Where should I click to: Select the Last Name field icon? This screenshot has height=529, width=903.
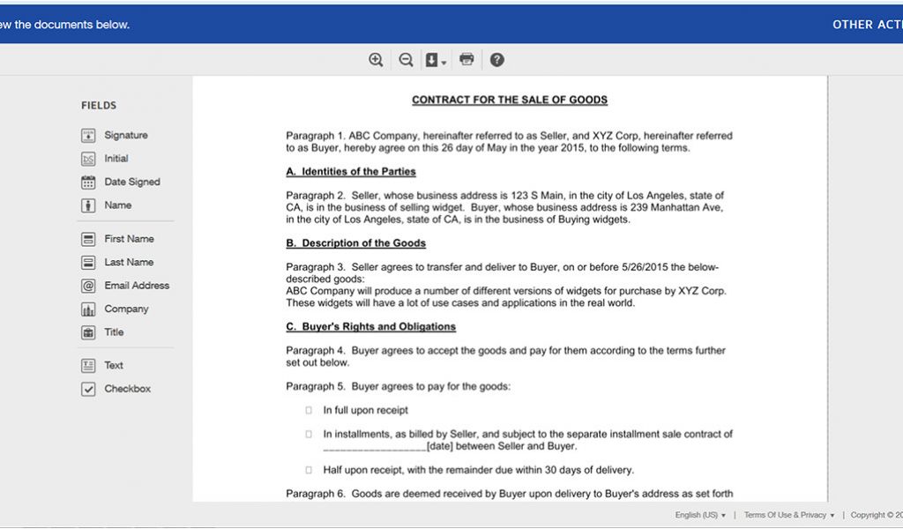pos(88,263)
